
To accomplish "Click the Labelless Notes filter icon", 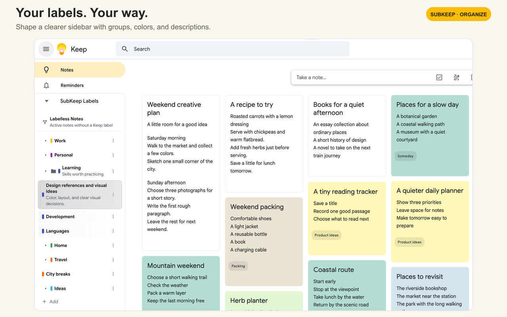I will click(45, 122).
